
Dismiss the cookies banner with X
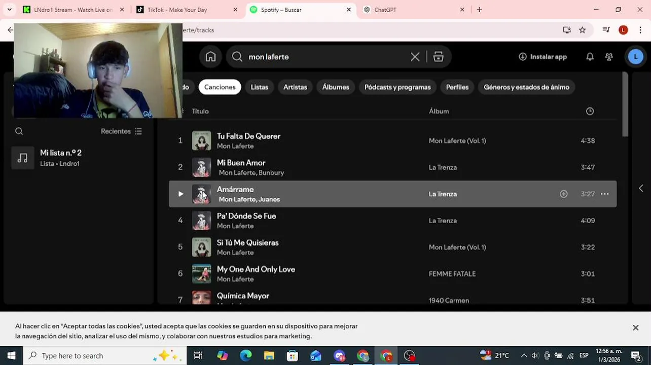pyautogui.click(x=635, y=328)
